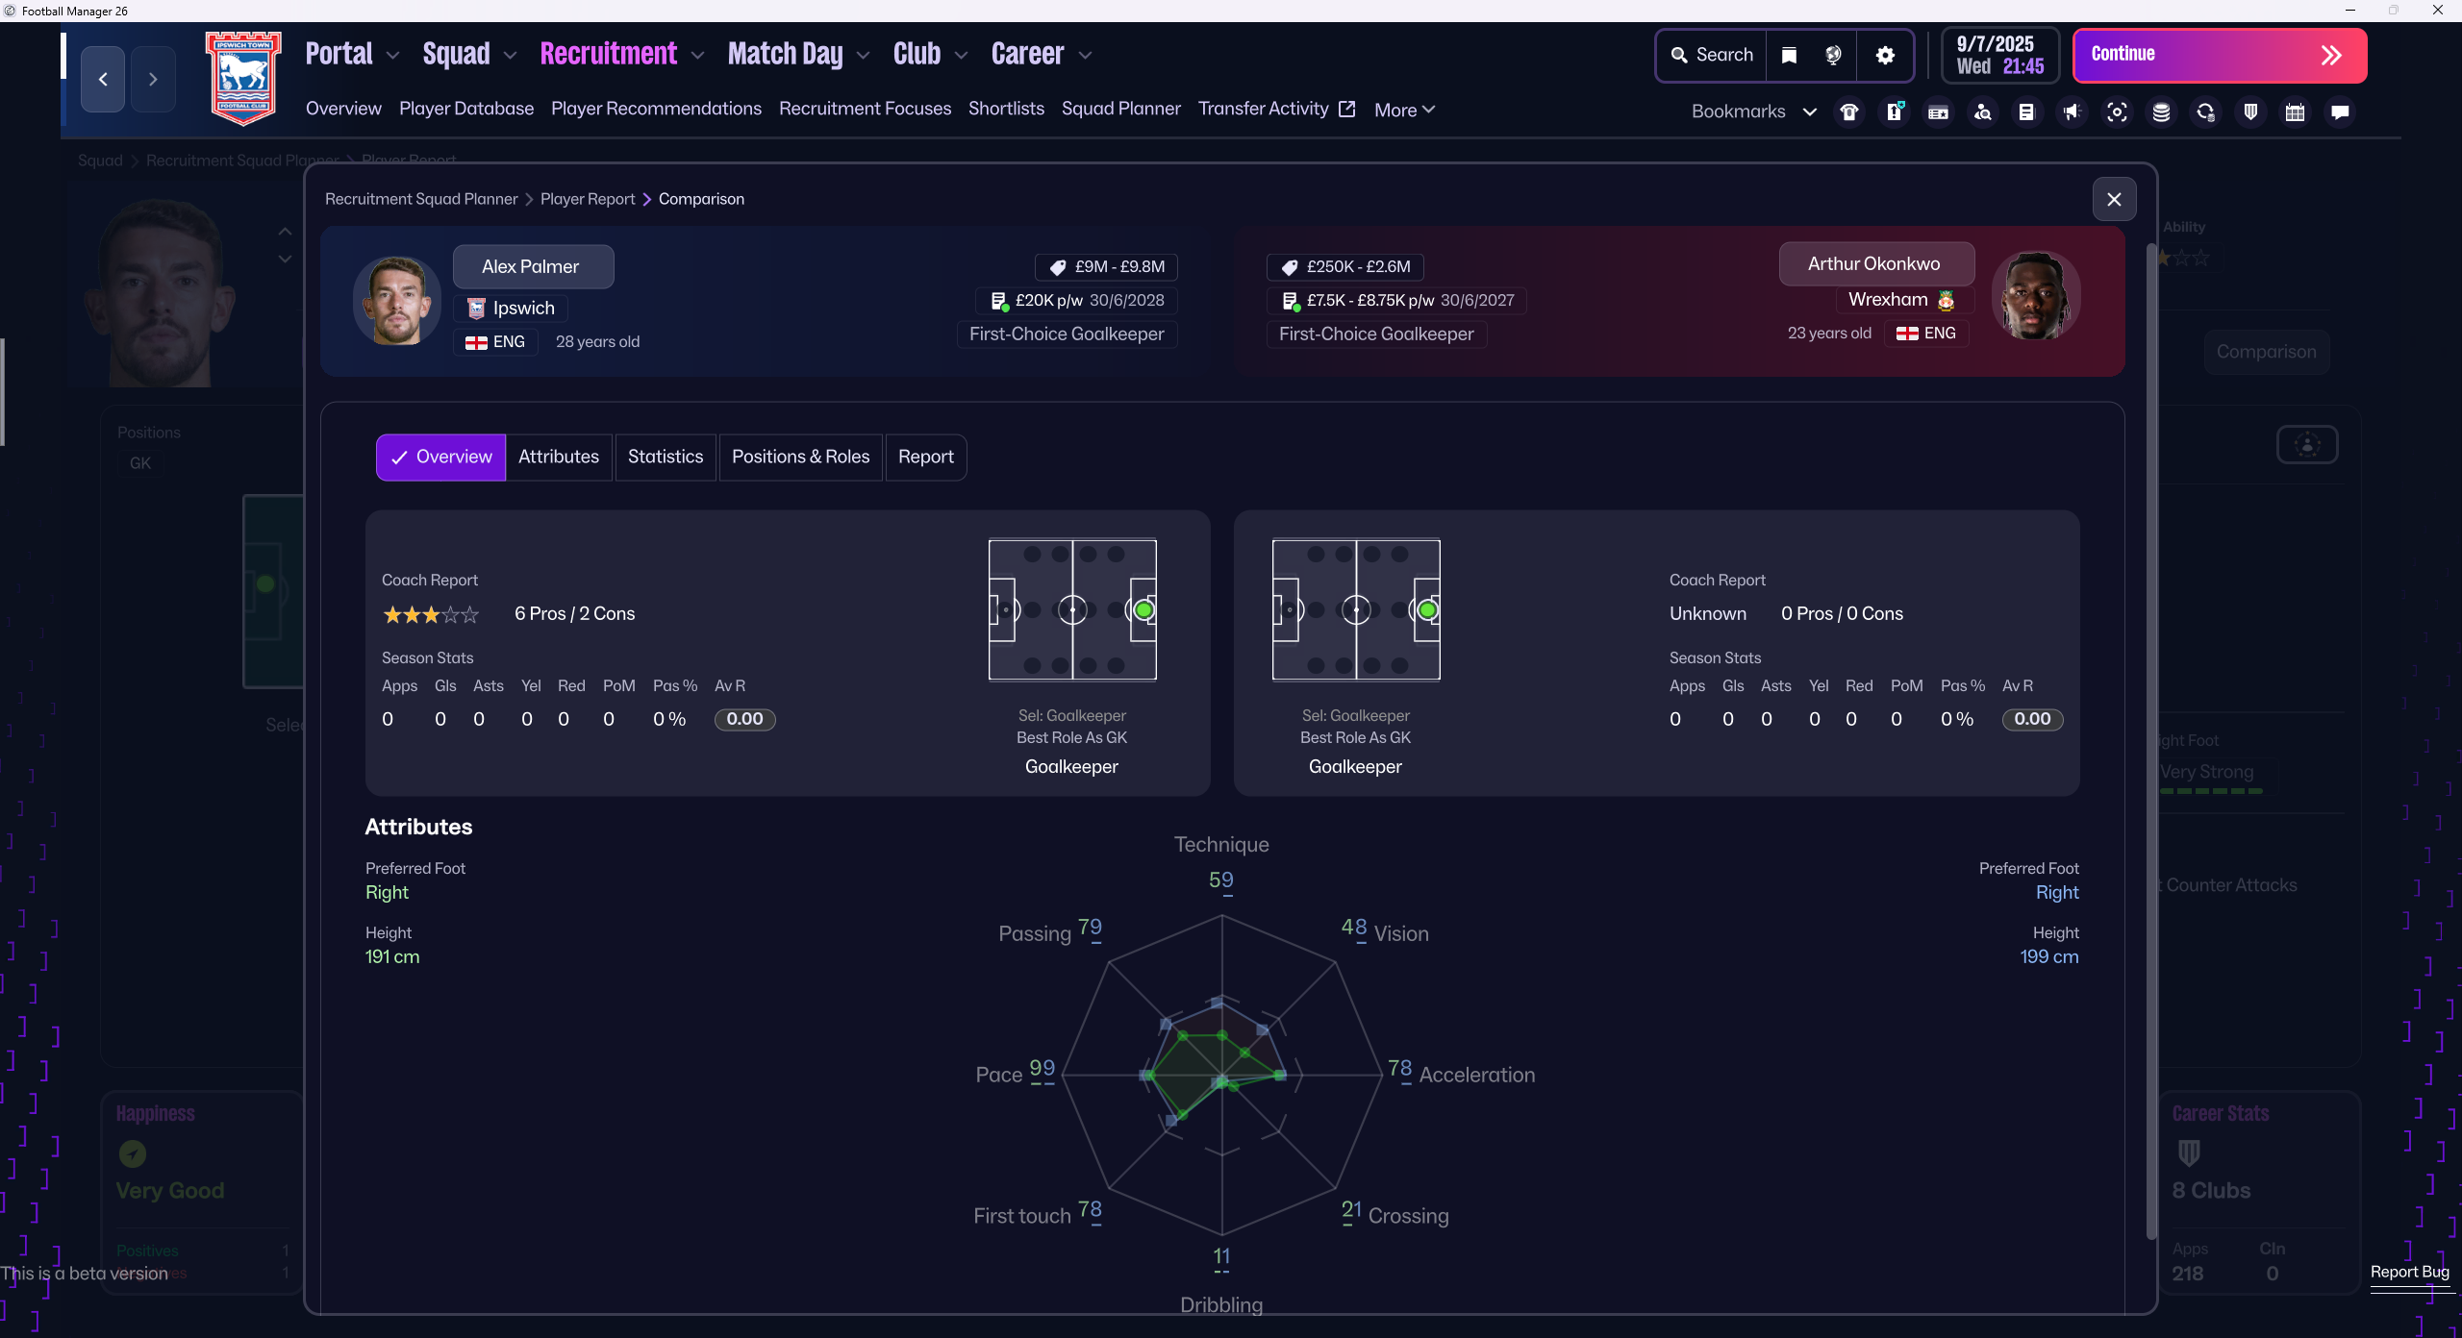Click the player silhouette icon in background panel
The height and width of the screenshot is (1338, 2462).
pyautogui.click(x=2307, y=444)
